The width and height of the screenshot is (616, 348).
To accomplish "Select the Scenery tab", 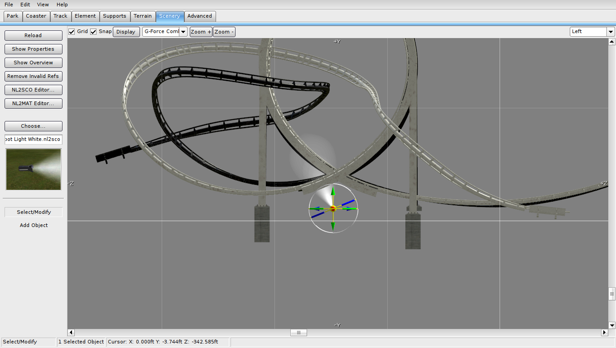I will tap(169, 16).
